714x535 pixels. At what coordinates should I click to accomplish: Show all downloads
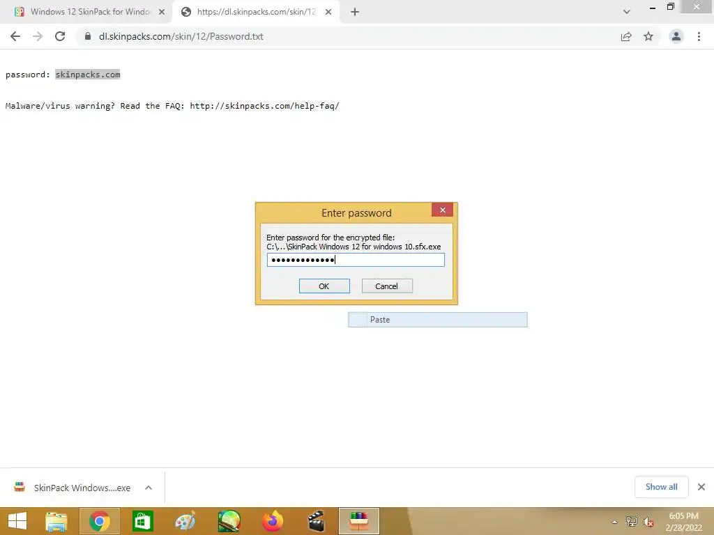[x=662, y=487]
